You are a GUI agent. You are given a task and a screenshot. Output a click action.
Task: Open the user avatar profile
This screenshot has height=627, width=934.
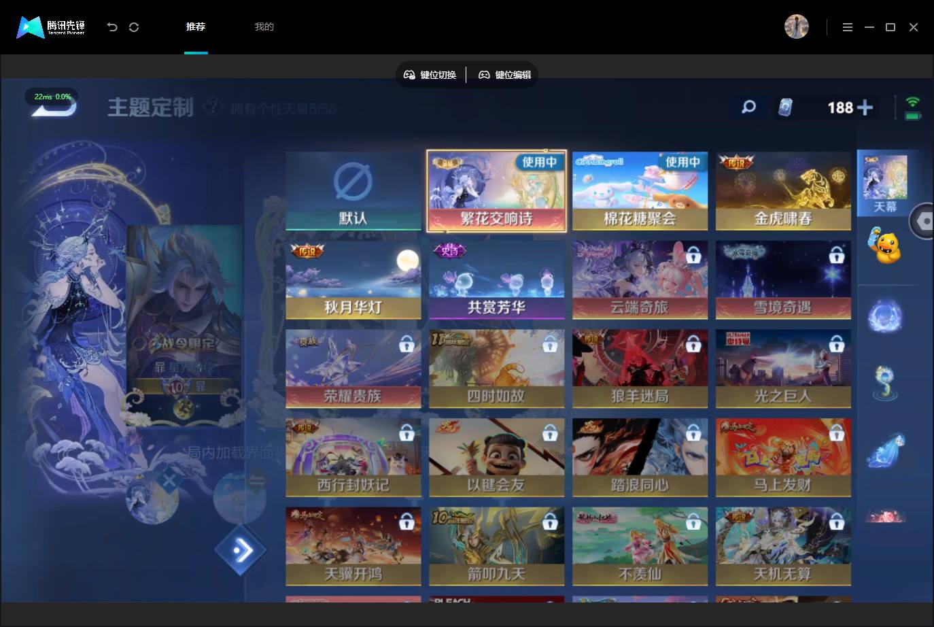(796, 27)
